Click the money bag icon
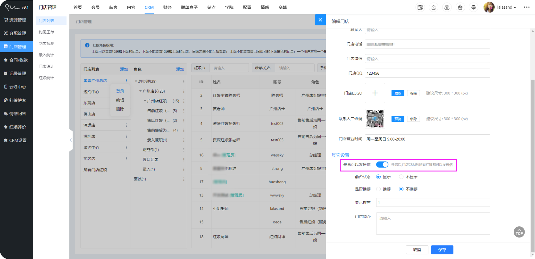The width and height of the screenshot is (535, 259). [x=447, y=7]
